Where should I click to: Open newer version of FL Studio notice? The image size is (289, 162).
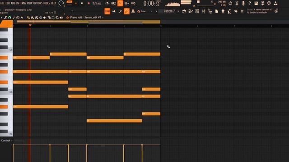coord(259,11)
